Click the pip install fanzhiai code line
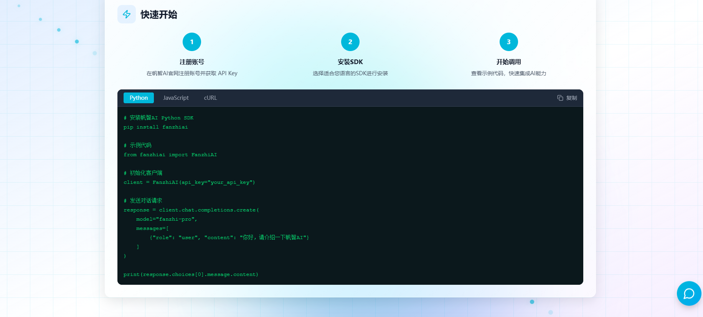 pos(156,127)
